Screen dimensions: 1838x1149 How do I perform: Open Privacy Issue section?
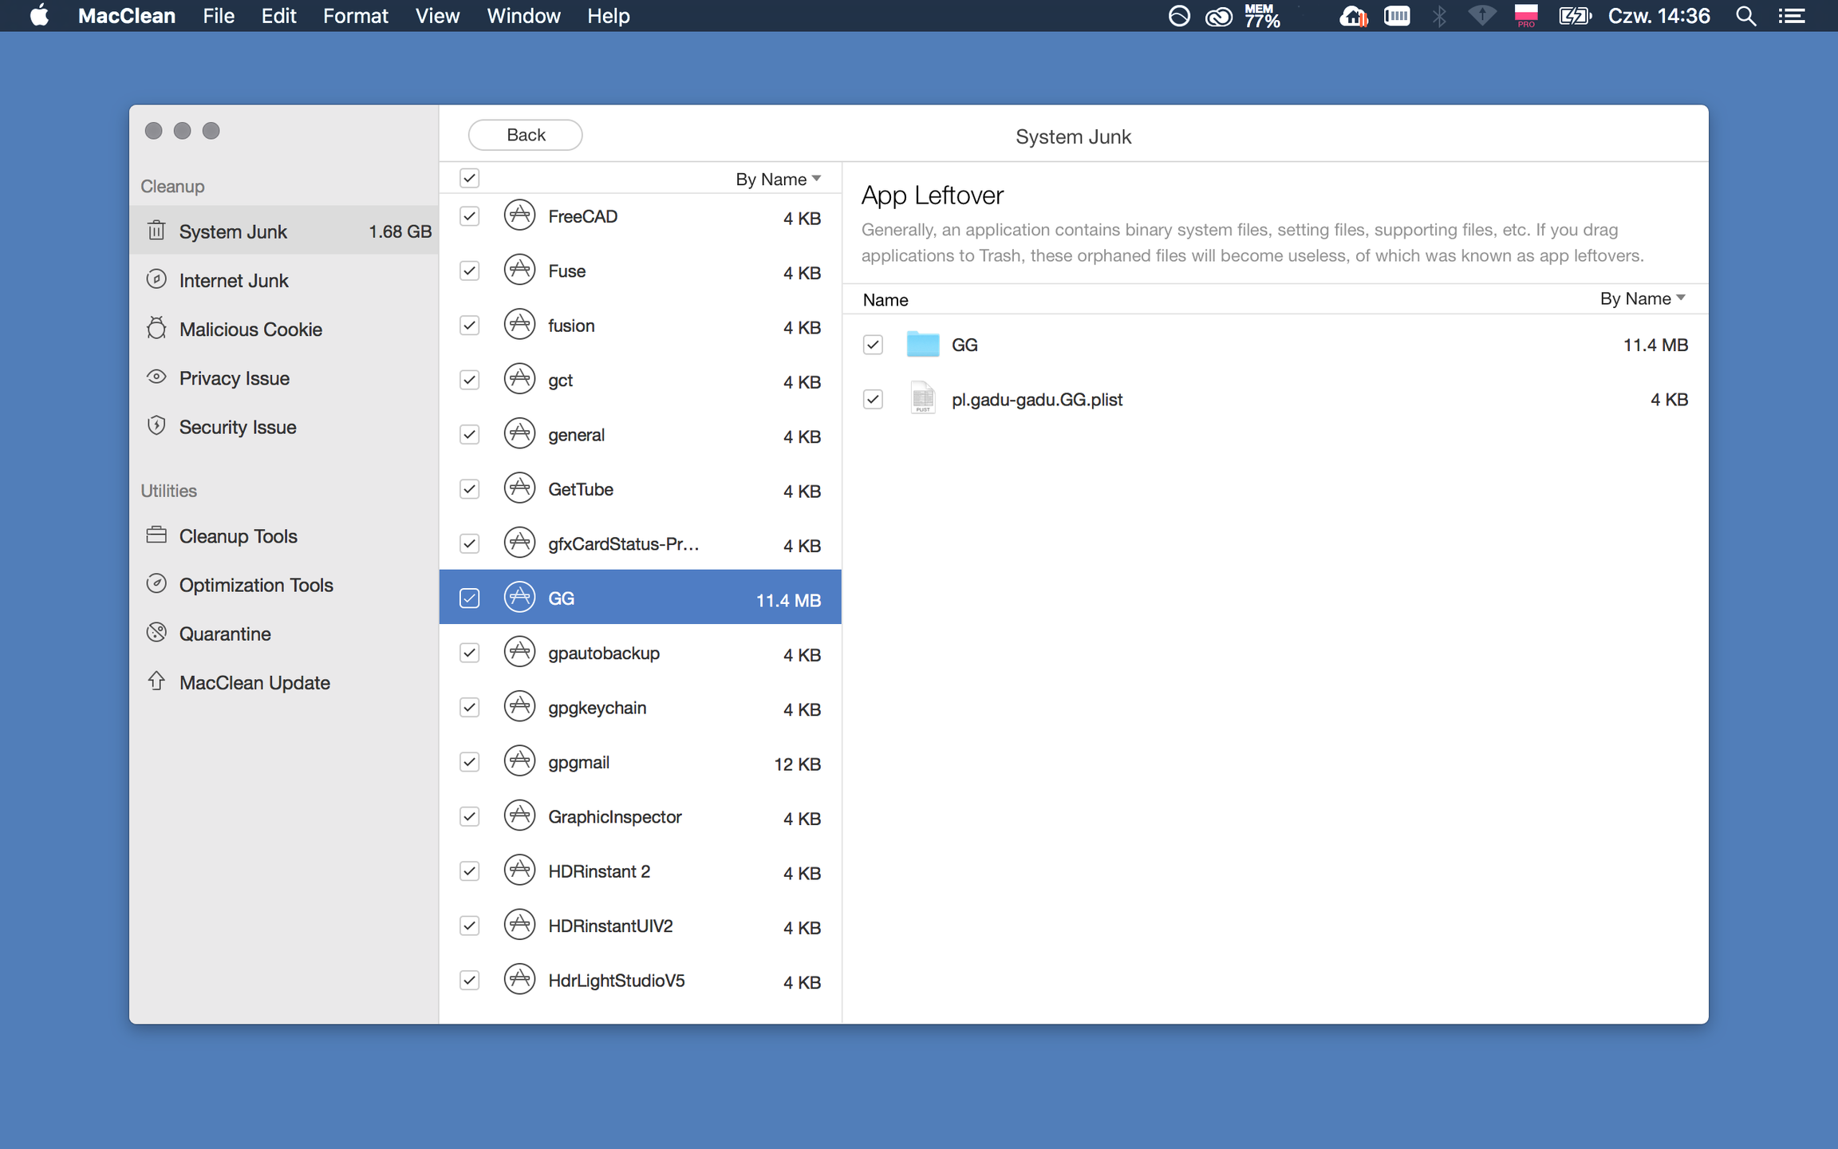pyautogui.click(x=284, y=377)
